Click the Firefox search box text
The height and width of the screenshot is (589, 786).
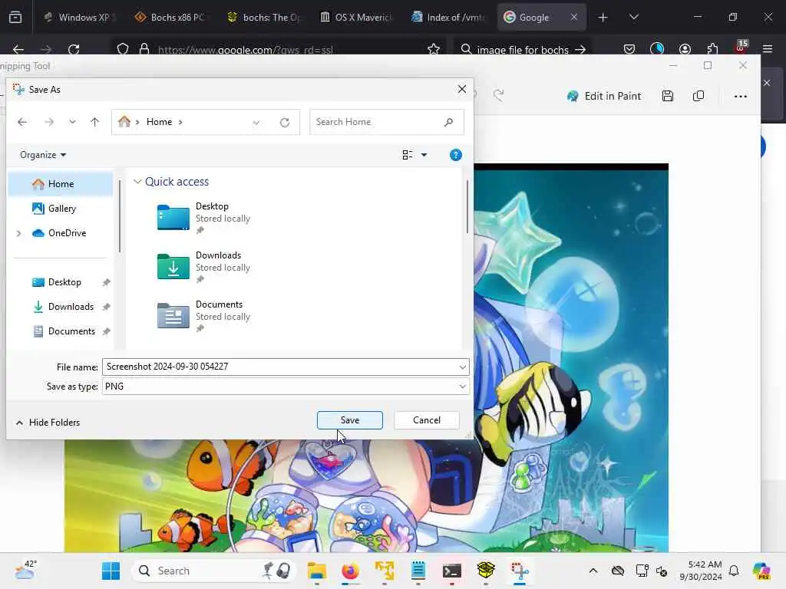[522, 50]
